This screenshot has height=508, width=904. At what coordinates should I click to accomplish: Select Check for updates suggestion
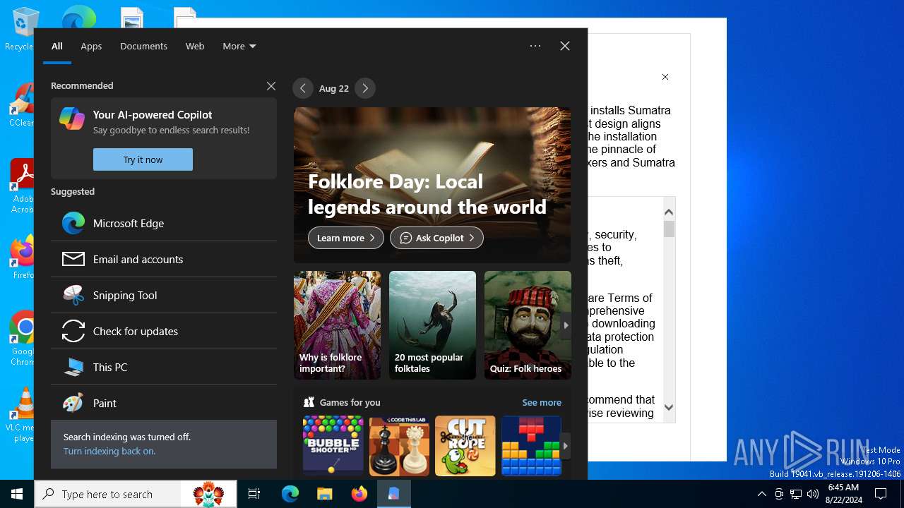tap(164, 331)
